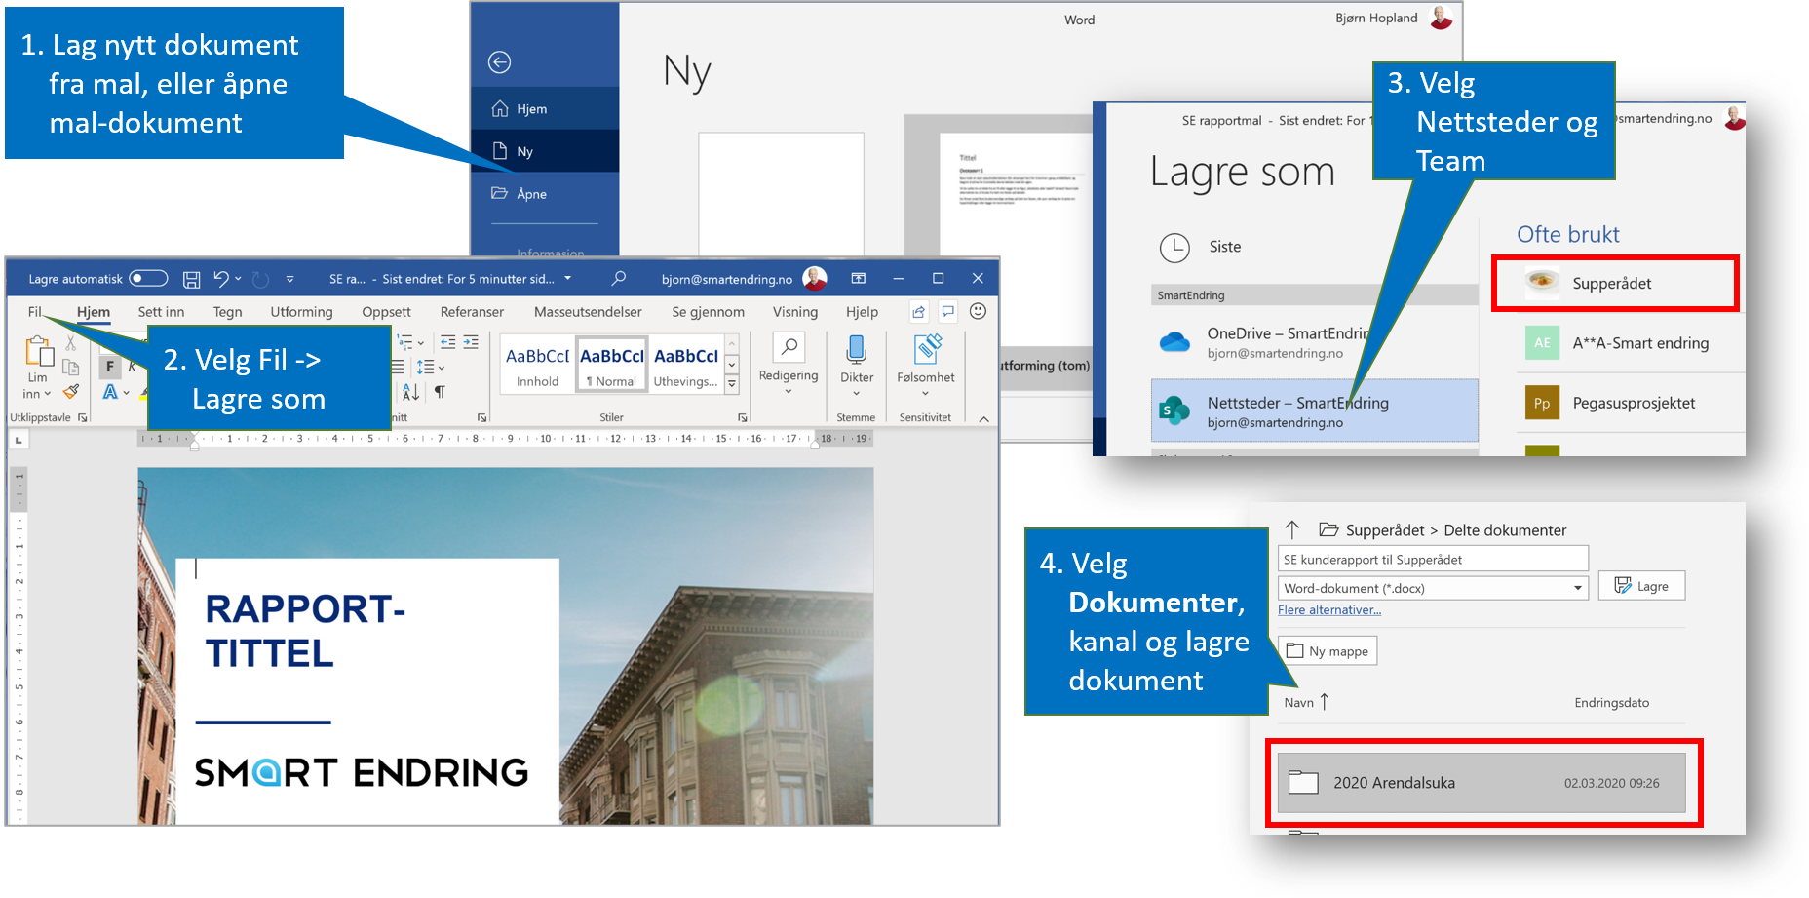Viewport: 1809px width, 898px height.
Task: Select Åpne in backstage sidebar
Action: point(545,193)
